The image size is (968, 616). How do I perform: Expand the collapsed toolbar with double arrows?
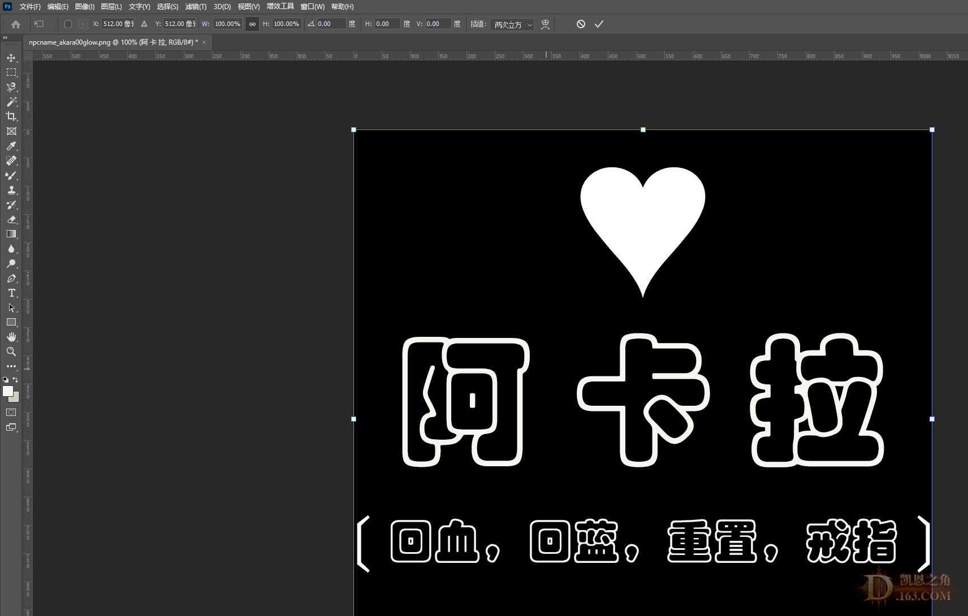5,37
